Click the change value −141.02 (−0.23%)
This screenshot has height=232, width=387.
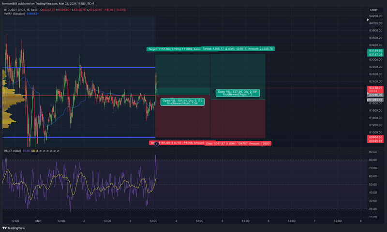[115, 10]
